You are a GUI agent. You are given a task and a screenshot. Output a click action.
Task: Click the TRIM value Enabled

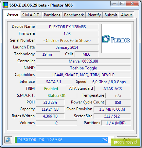click(51, 89)
